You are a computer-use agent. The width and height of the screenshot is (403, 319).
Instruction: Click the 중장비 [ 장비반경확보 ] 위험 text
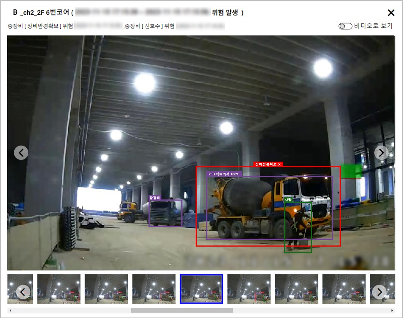click(40, 26)
